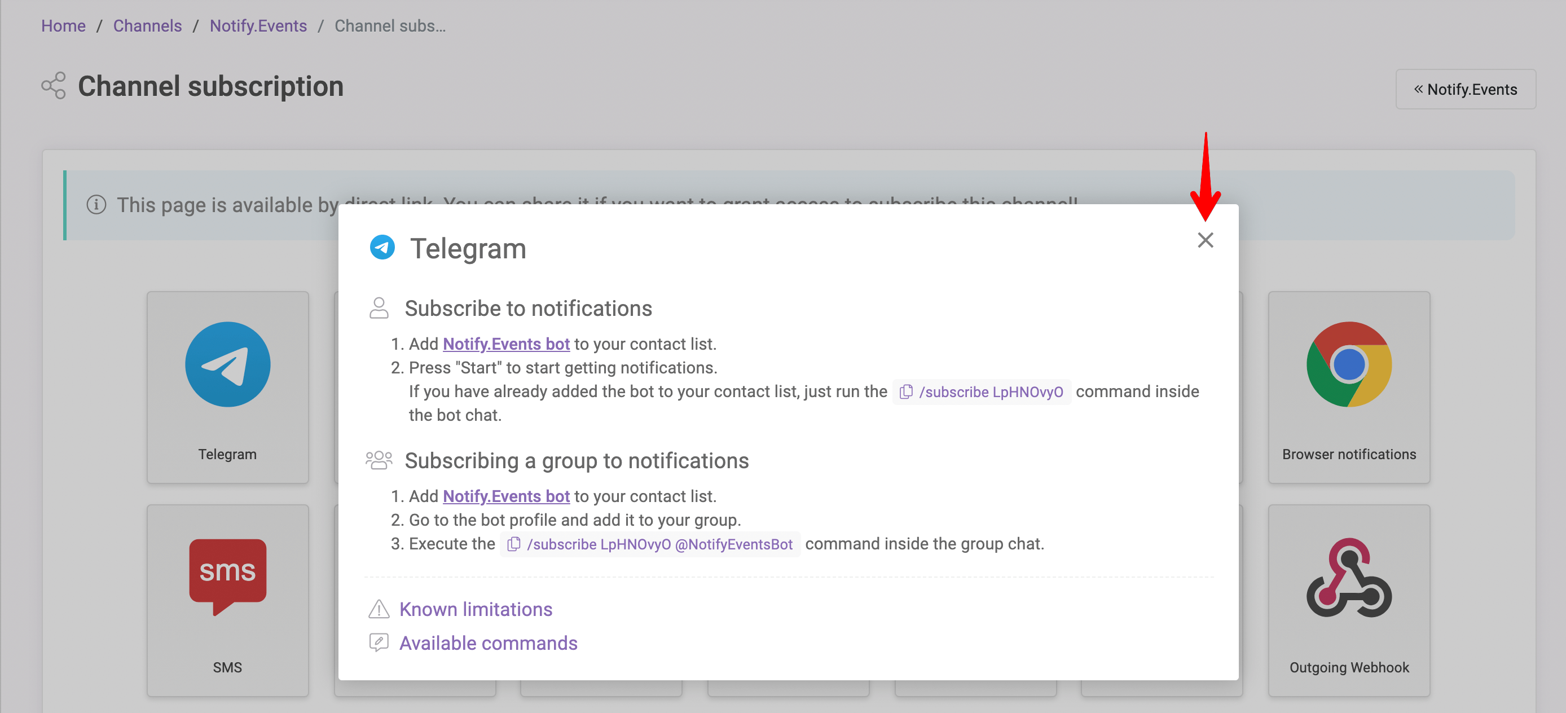Click the large Telegram logo icon
Image resolution: width=1566 pixels, height=713 pixels.
227,364
